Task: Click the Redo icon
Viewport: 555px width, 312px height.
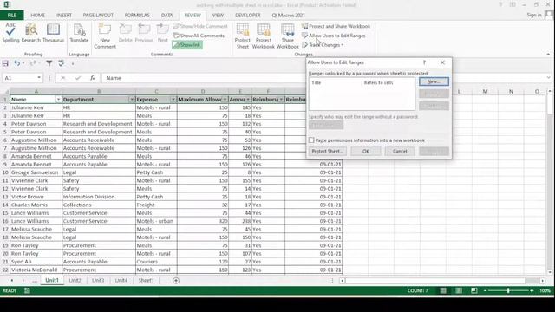Action: (33, 63)
